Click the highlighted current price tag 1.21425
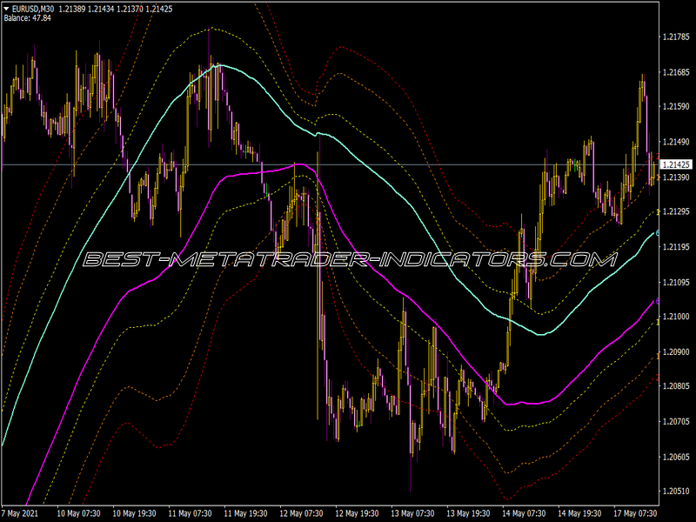 pos(676,164)
